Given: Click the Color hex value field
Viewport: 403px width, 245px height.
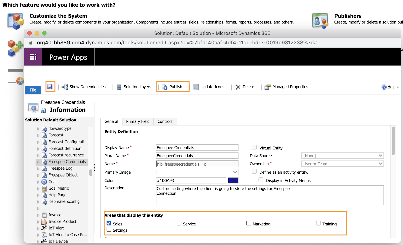Looking at the screenshot, I should [191, 180].
